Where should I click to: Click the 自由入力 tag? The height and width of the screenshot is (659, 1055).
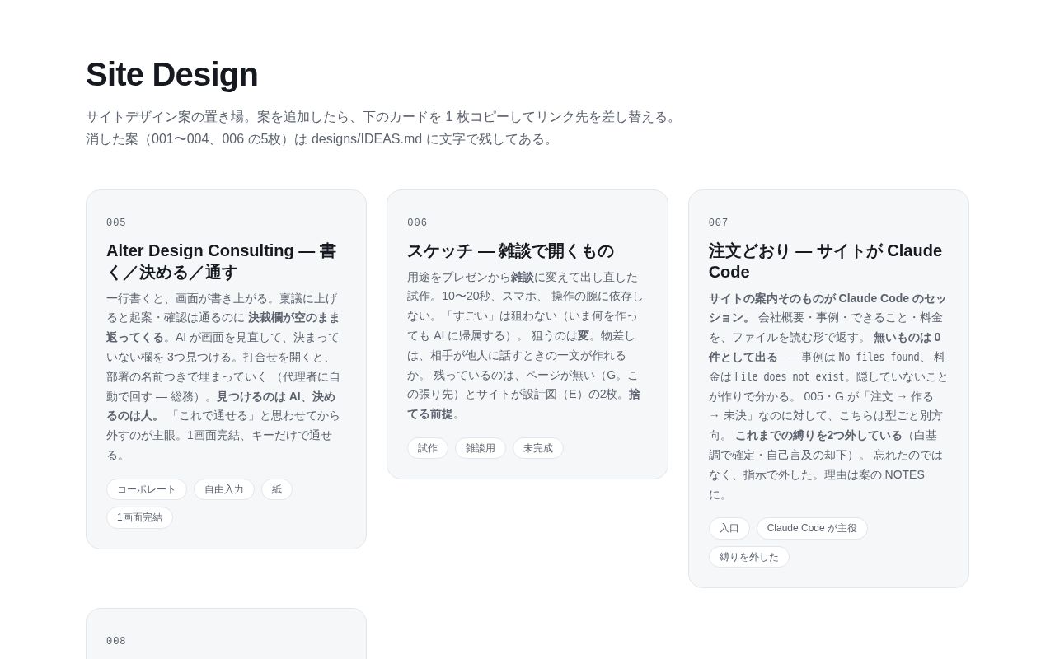[224, 489]
